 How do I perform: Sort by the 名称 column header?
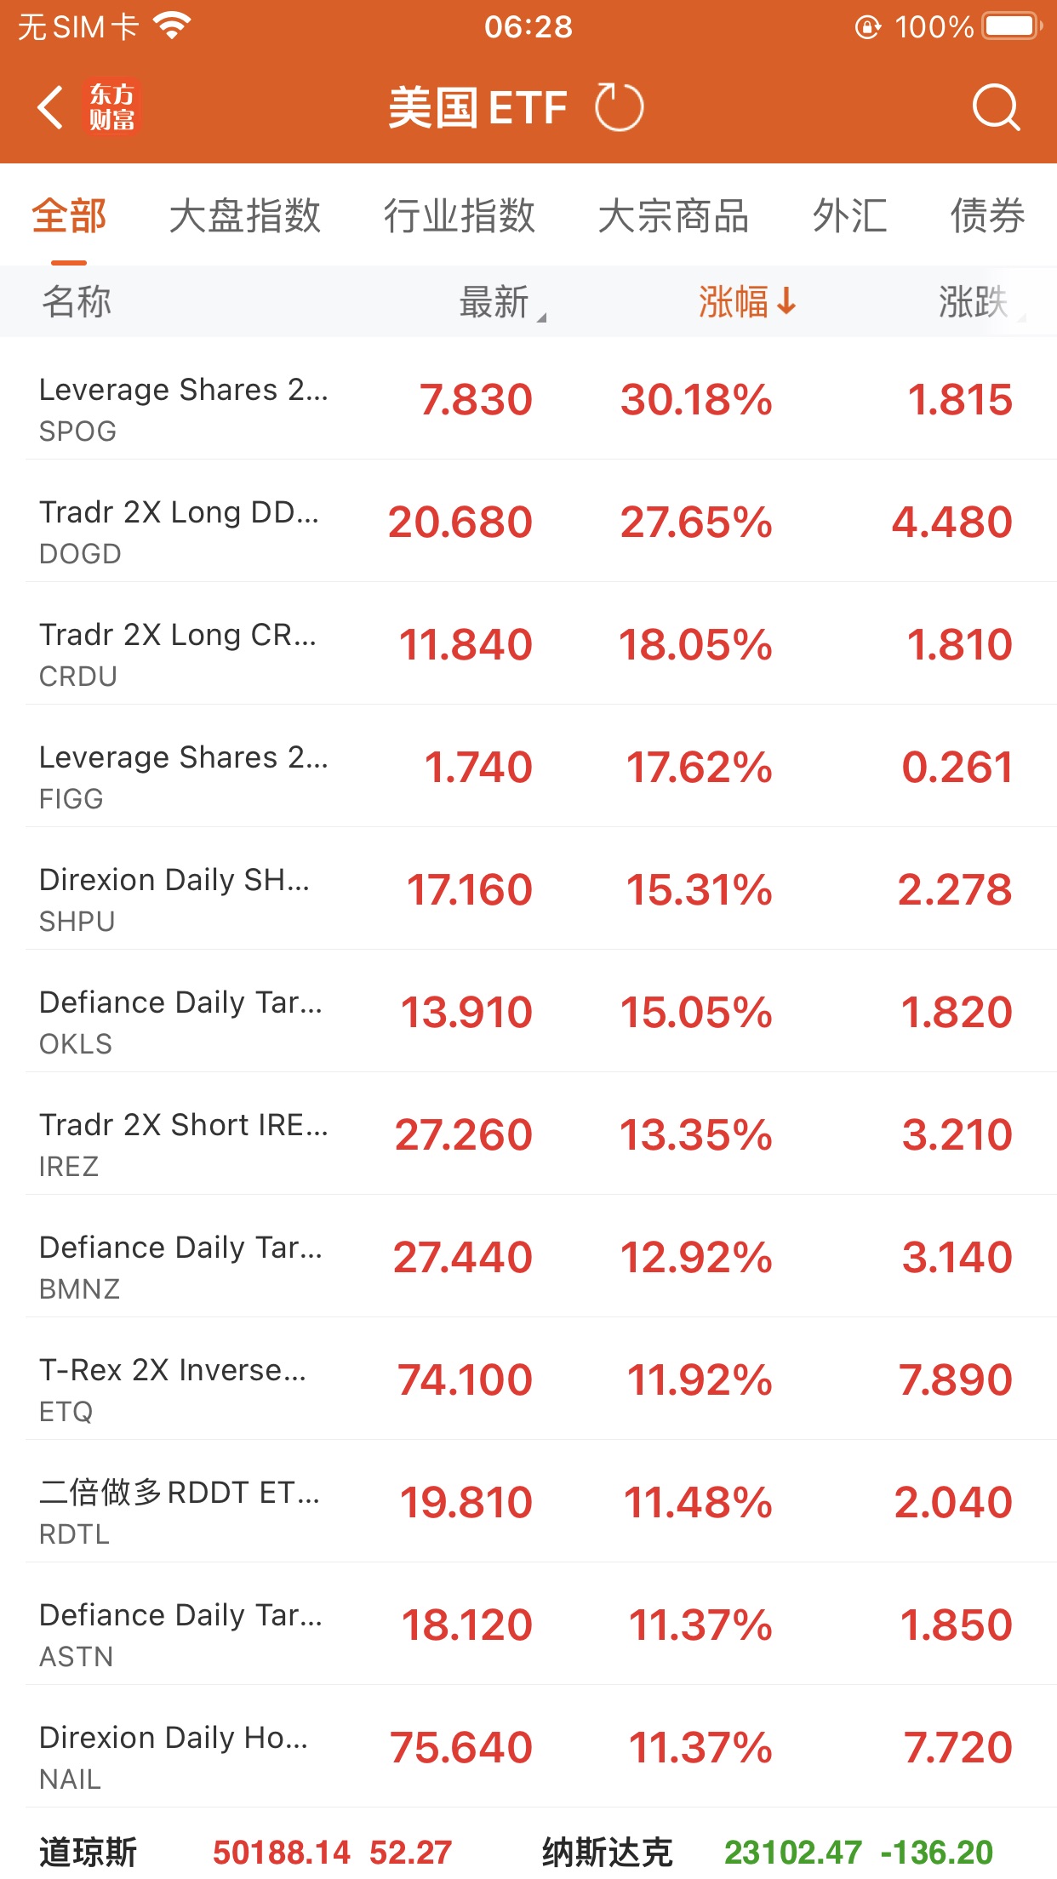(x=77, y=302)
